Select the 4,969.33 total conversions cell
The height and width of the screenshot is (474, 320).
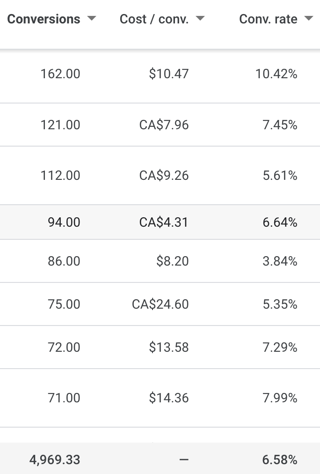point(55,460)
